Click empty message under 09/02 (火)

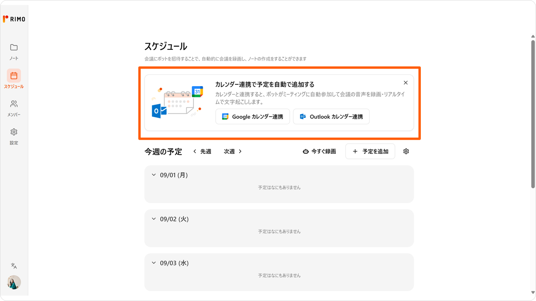279,231
